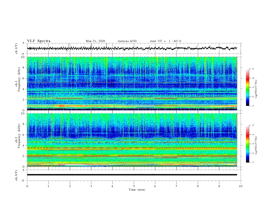
Task: Click time axis tick label "5"
Action: tap(134, 186)
